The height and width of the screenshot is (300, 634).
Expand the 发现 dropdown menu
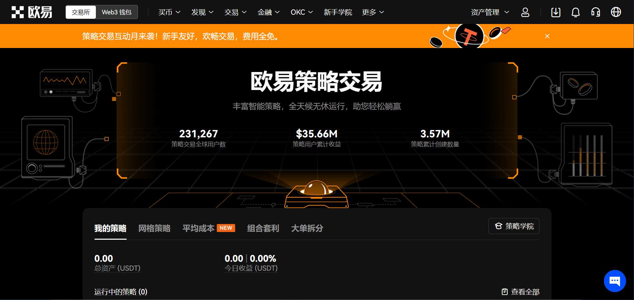point(202,12)
